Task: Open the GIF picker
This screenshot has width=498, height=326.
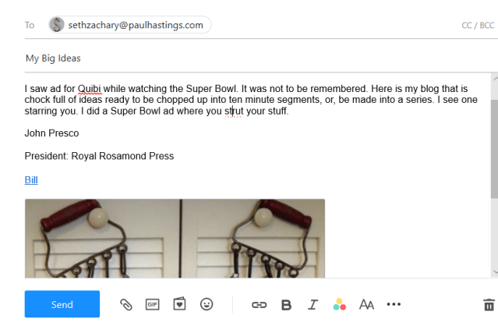Action: tap(152, 305)
